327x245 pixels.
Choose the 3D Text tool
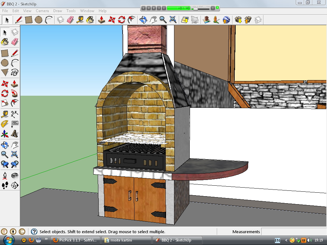point(14,133)
